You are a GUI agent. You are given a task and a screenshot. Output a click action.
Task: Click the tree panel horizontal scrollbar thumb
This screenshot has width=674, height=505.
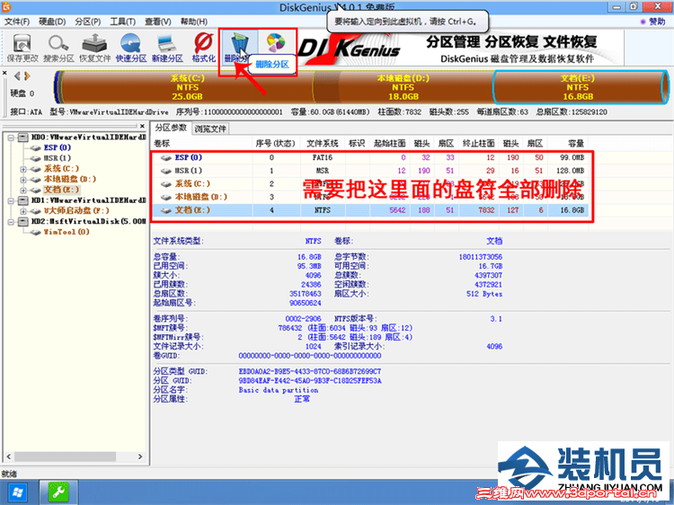click(x=65, y=456)
